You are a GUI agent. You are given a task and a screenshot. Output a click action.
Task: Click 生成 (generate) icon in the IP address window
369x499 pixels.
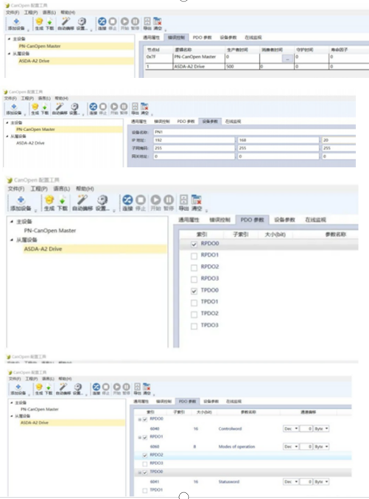click(x=35, y=109)
